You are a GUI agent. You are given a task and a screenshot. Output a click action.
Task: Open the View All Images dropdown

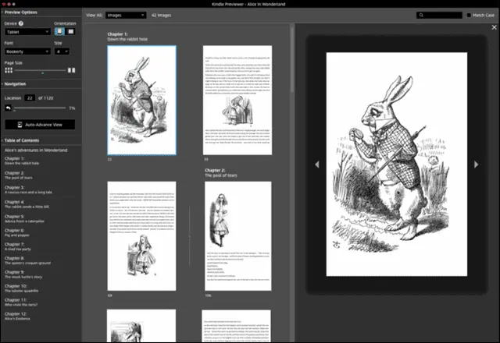[x=126, y=15]
